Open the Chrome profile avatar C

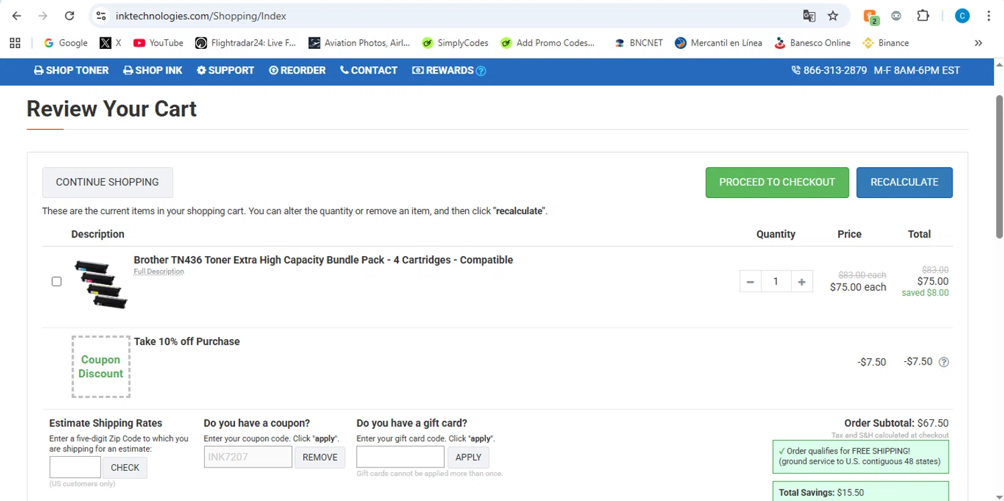point(962,16)
